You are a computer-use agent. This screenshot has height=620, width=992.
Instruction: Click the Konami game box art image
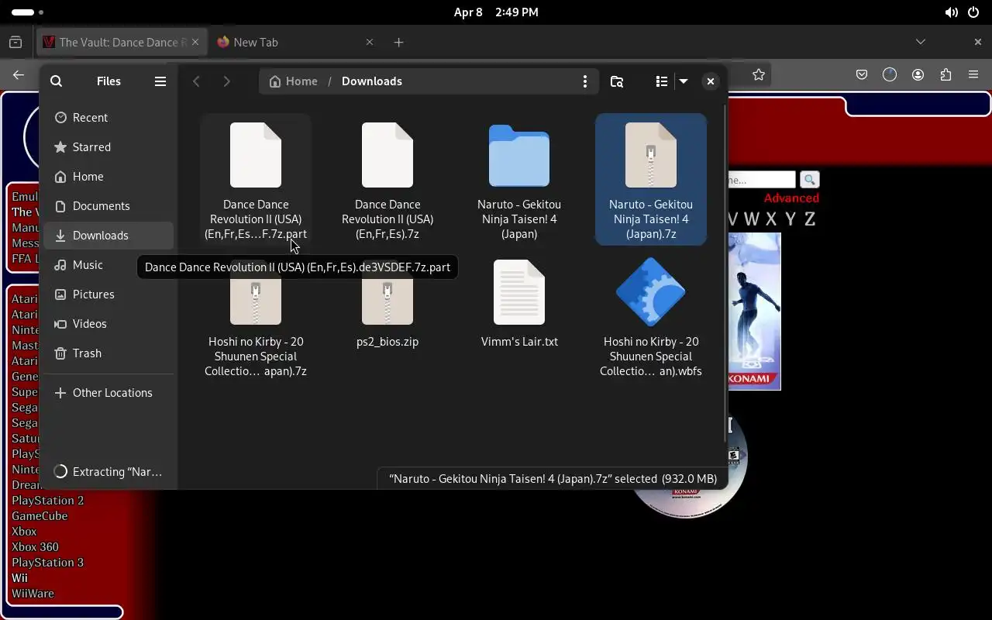[754, 312]
